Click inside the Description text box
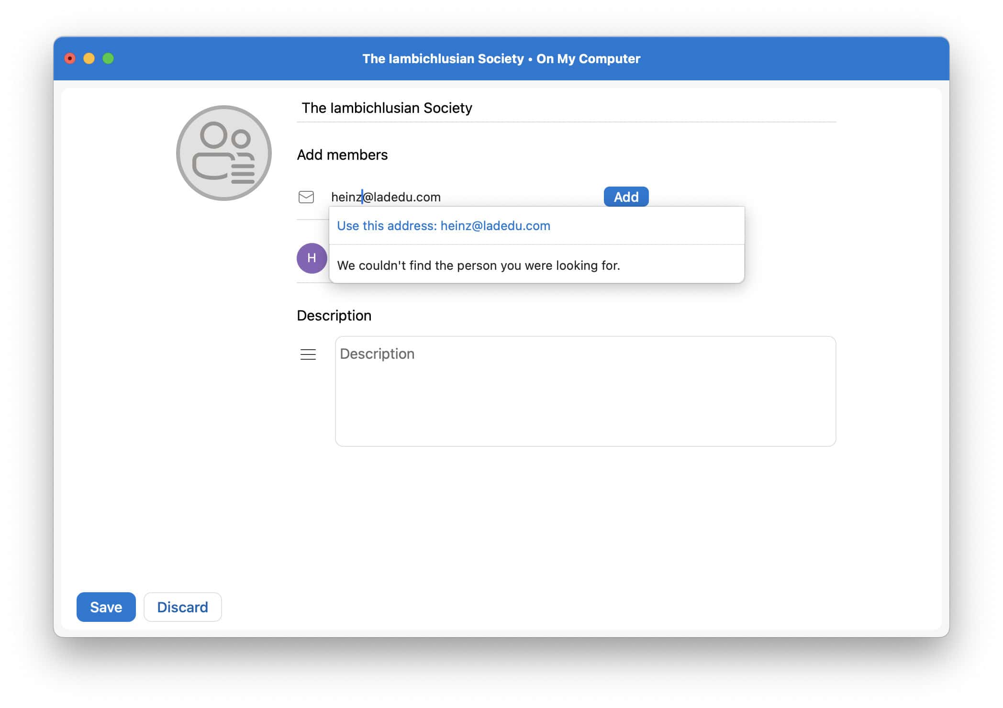The width and height of the screenshot is (1003, 708). tap(585, 390)
